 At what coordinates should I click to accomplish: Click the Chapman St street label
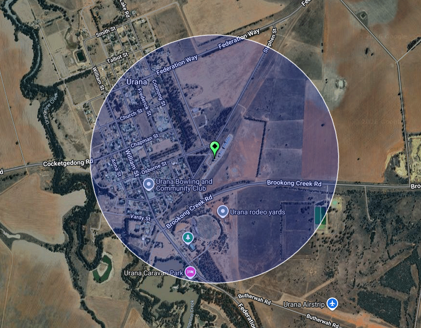(144, 141)
